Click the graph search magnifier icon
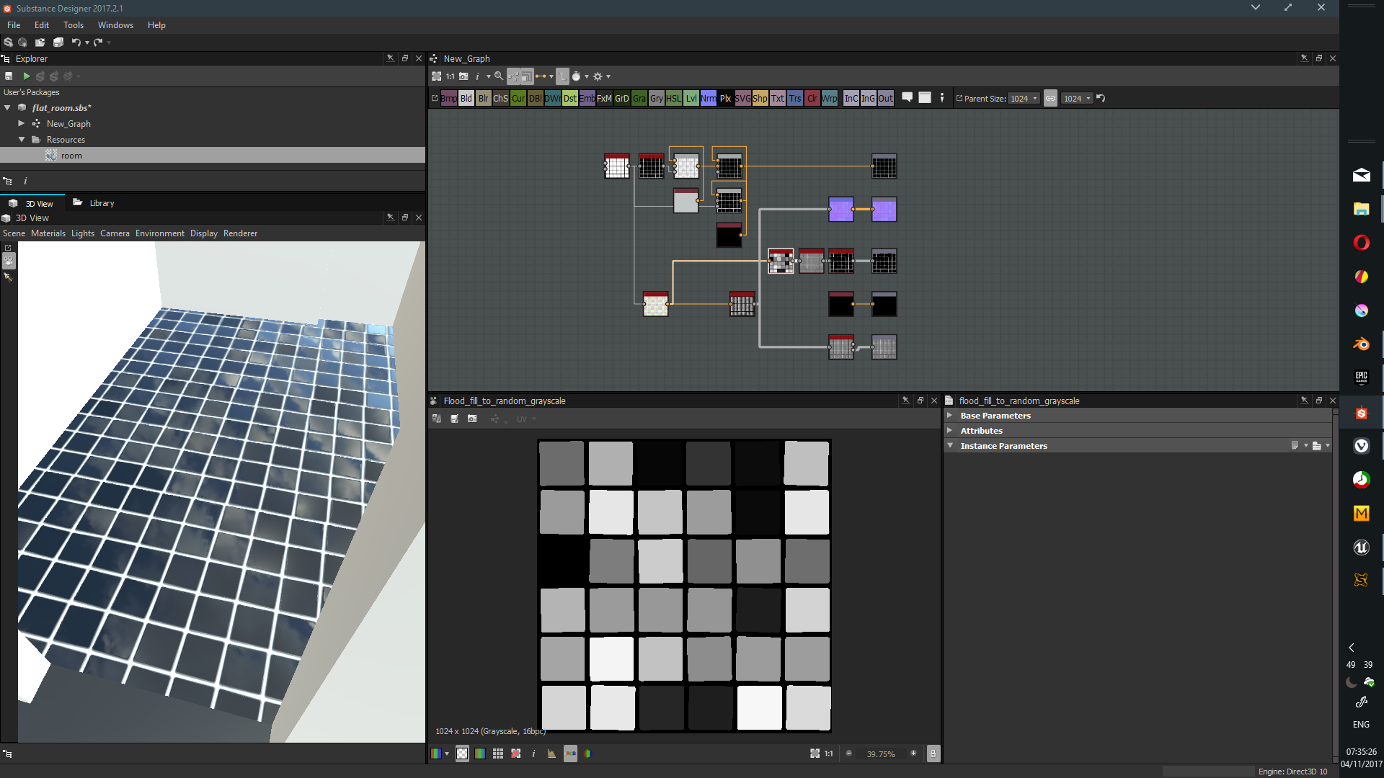1384x778 pixels. pyautogui.click(x=498, y=76)
